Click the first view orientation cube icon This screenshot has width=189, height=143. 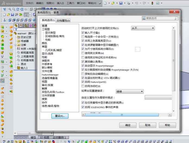pyautogui.click(x=10, y=20)
